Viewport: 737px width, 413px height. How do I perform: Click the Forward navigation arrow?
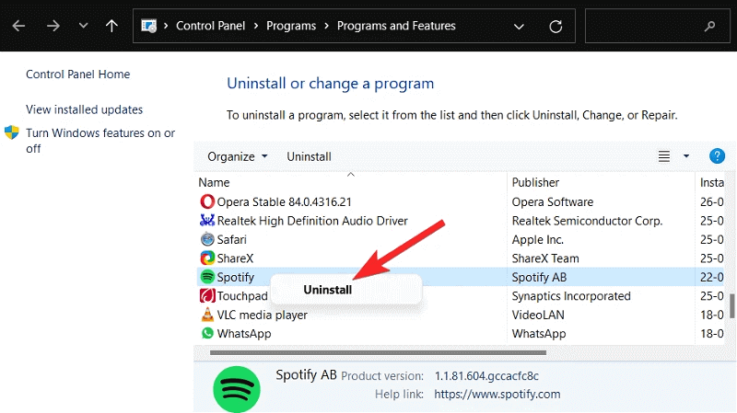53,26
